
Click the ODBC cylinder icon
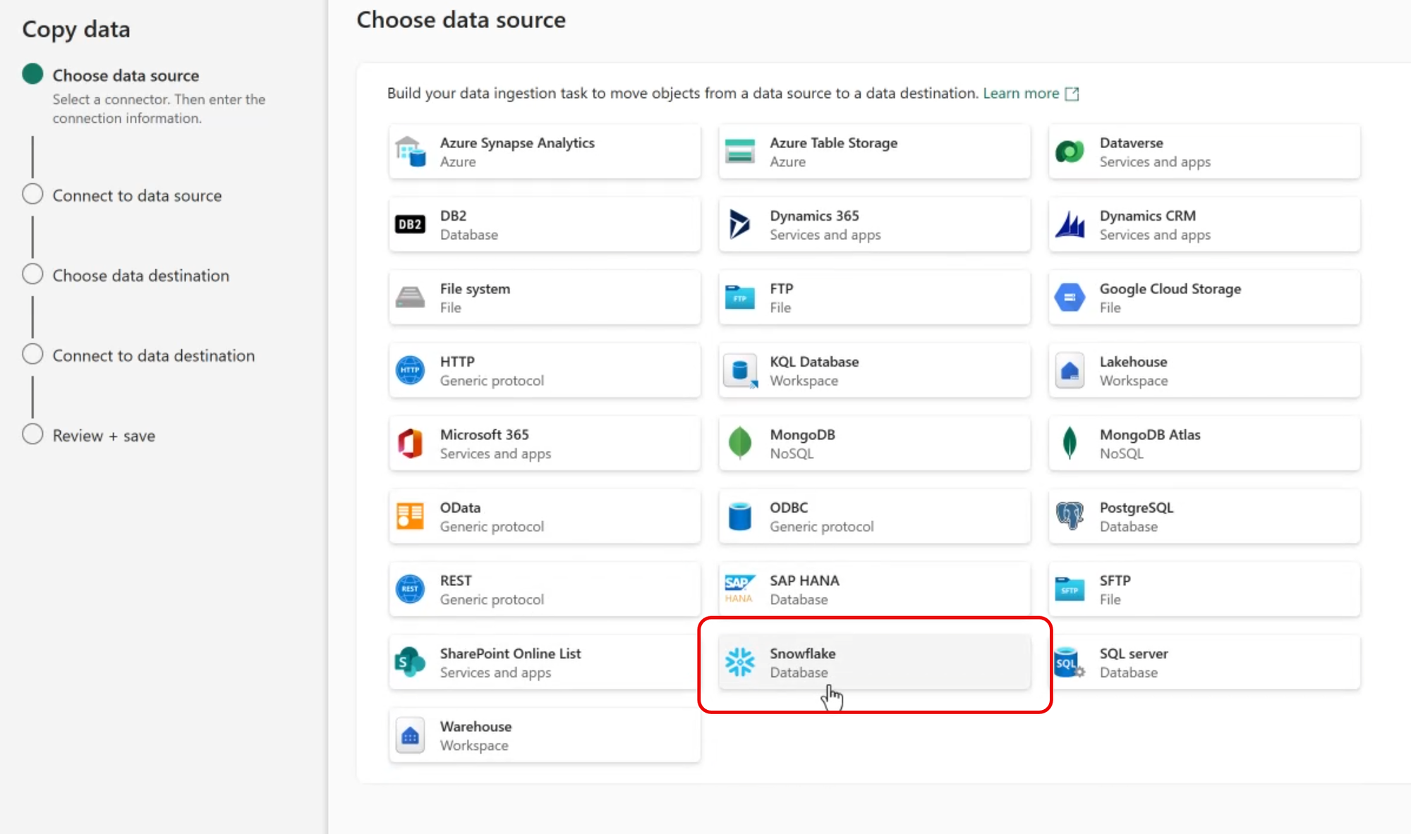point(739,516)
